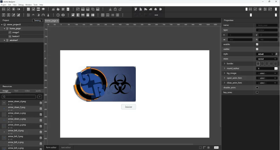Viewport: 280px width, 150px height.
Task: Select the list view widget tool
Action: pyautogui.click(x=113, y=15)
